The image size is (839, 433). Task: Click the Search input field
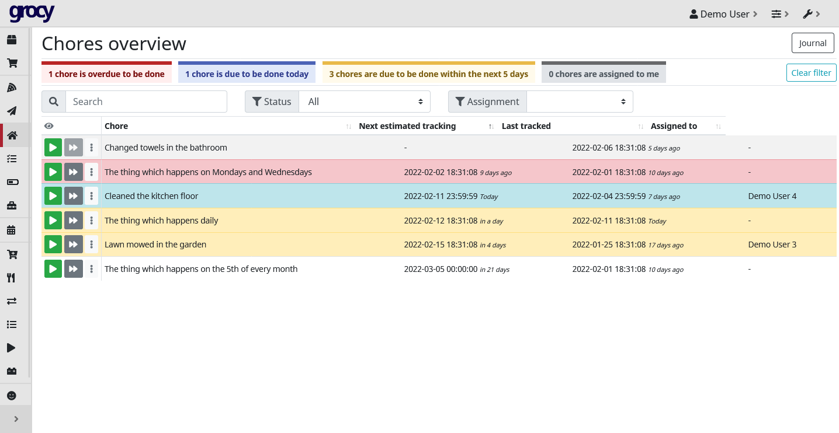coord(146,102)
